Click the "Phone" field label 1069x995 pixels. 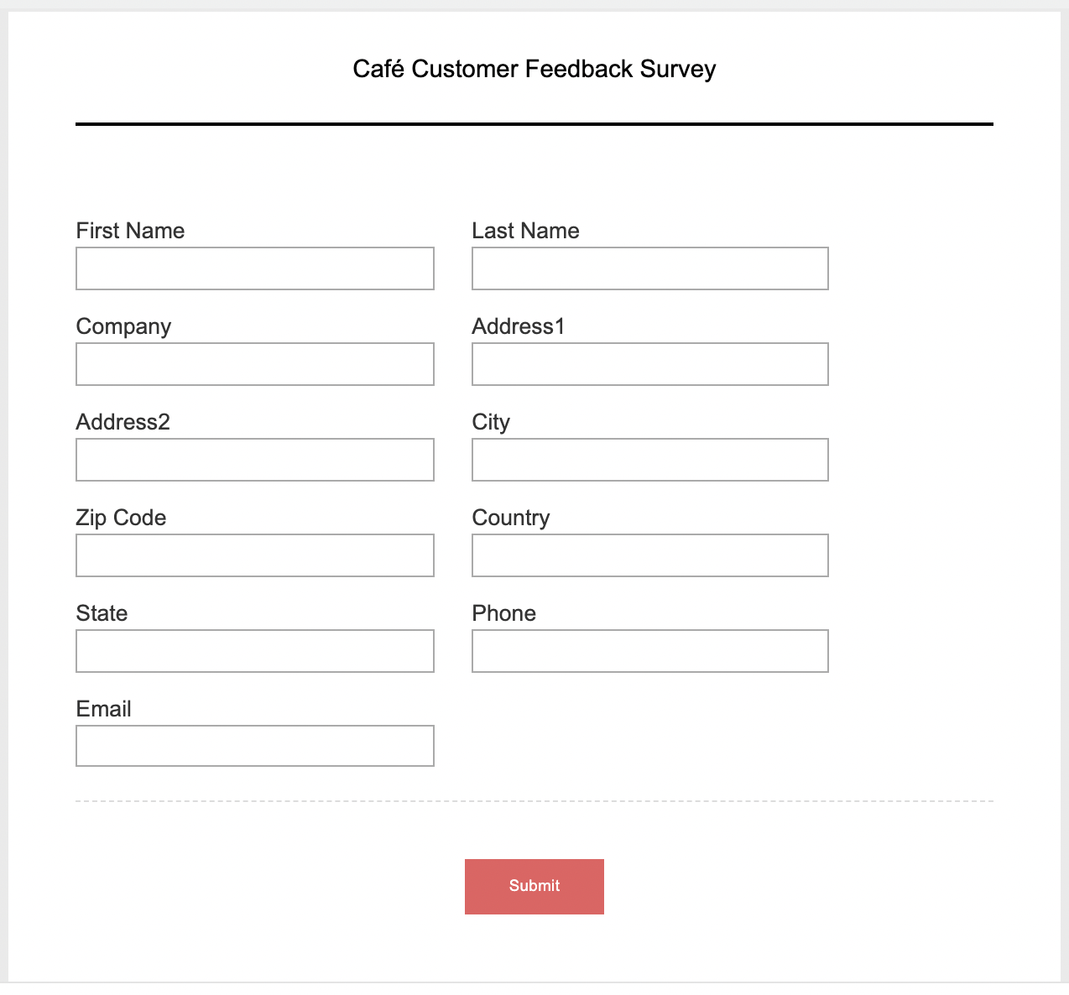pyautogui.click(x=503, y=613)
